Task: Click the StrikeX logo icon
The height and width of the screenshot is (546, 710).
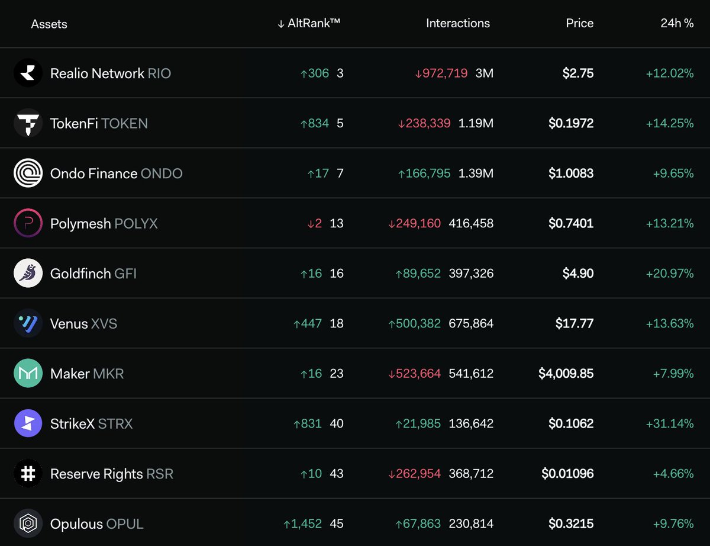Action: pos(28,423)
